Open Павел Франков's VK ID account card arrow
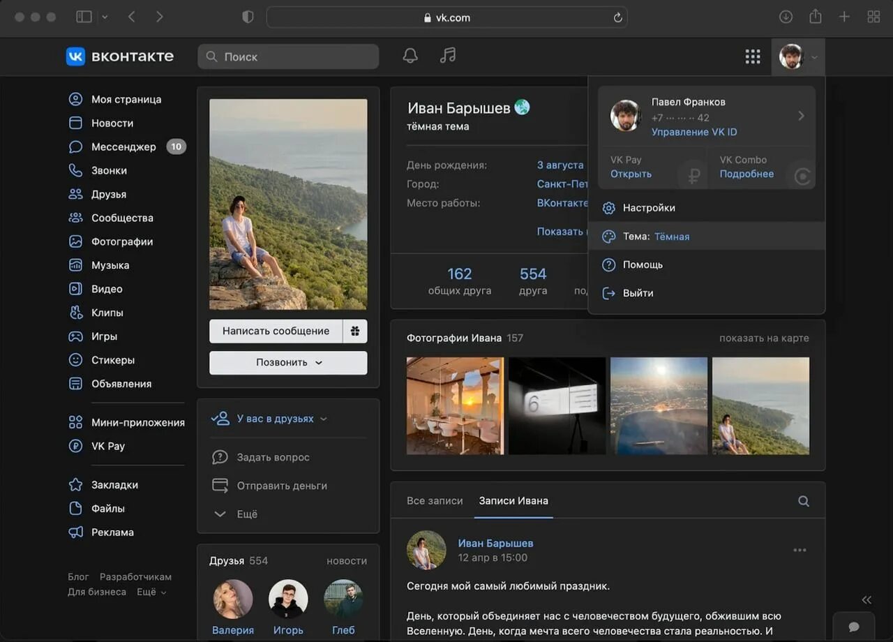Screen dimensions: 893x642 801,116
